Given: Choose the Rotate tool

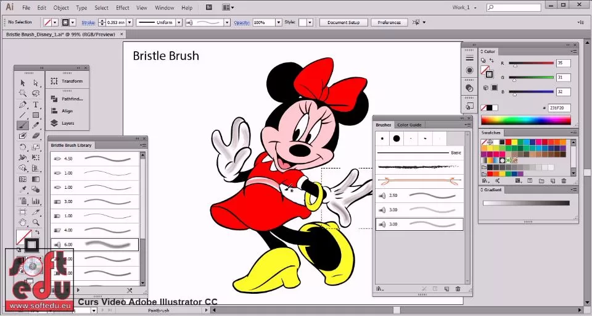Looking at the screenshot, I should (x=23, y=147).
